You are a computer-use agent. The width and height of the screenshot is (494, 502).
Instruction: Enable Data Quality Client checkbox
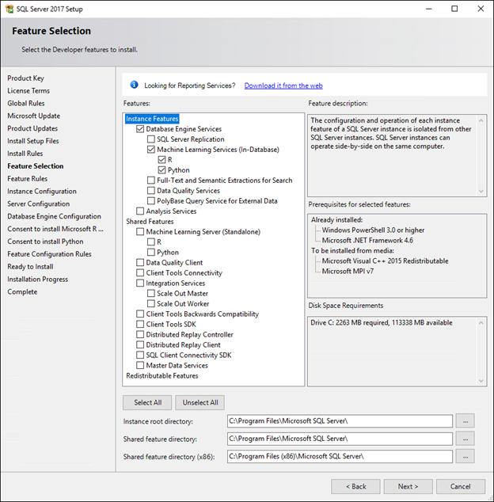tap(140, 263)
